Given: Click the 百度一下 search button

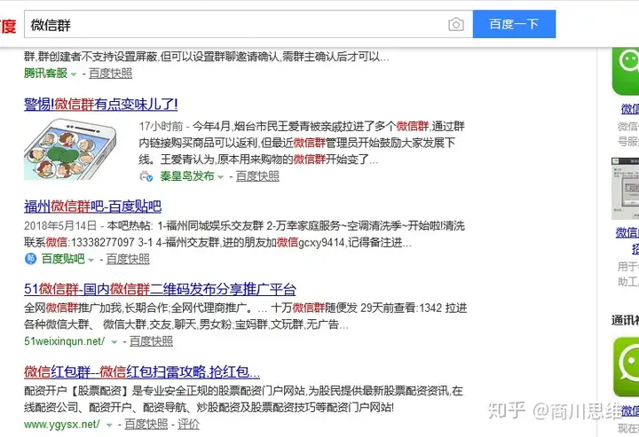Looking at the screenshot, I should point(514,25).
